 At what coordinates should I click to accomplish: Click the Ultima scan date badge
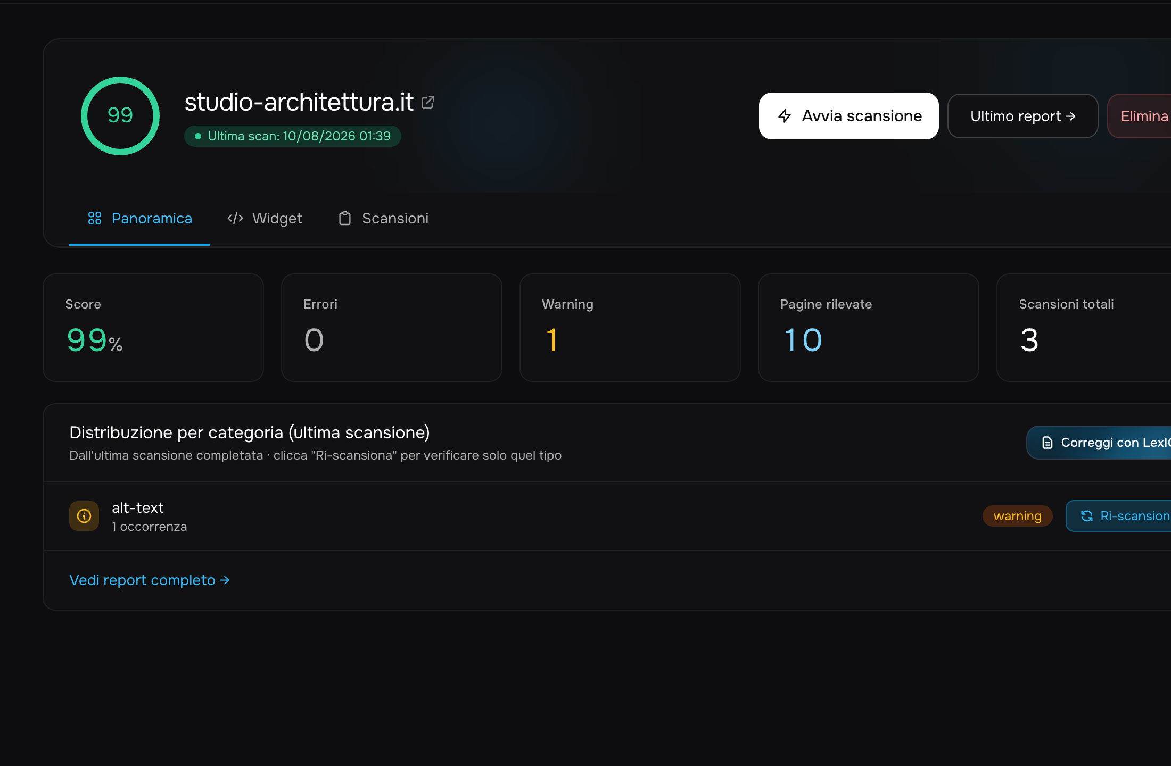293,136
